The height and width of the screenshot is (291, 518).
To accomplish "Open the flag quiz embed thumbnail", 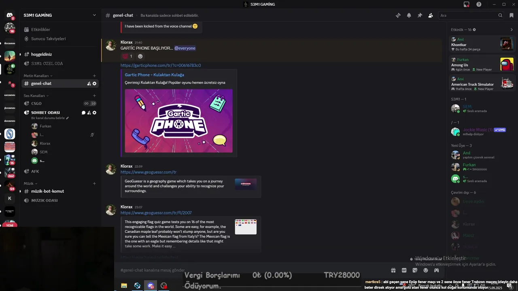I will click(x=246, y=227).
